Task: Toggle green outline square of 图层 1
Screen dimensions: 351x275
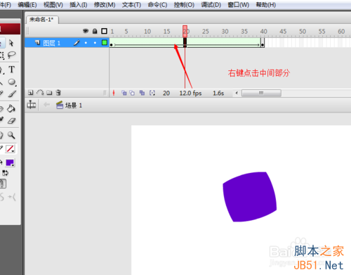Action: (x=105, y=42)
